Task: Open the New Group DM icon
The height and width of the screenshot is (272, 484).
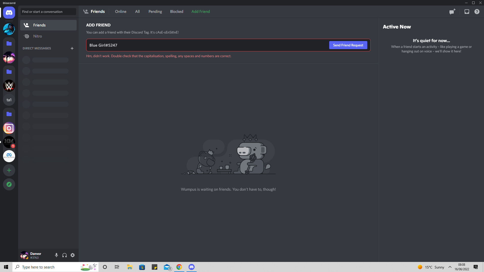Action: tap(452, 12)
